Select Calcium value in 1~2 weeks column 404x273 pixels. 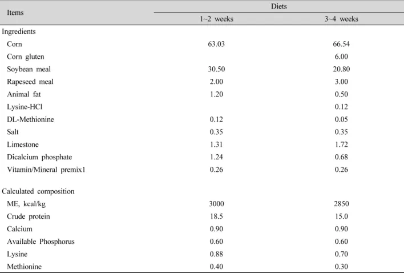pyautogui.click(x=216, y=229)
